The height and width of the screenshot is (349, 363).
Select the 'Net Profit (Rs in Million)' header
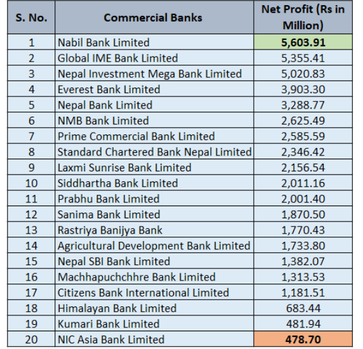point(303,18)
